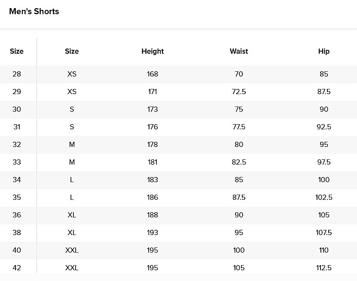The width and height of the screenshot is (357, 281).
Task: Click the Men's Shorts heading
Action: click(34, 11)
